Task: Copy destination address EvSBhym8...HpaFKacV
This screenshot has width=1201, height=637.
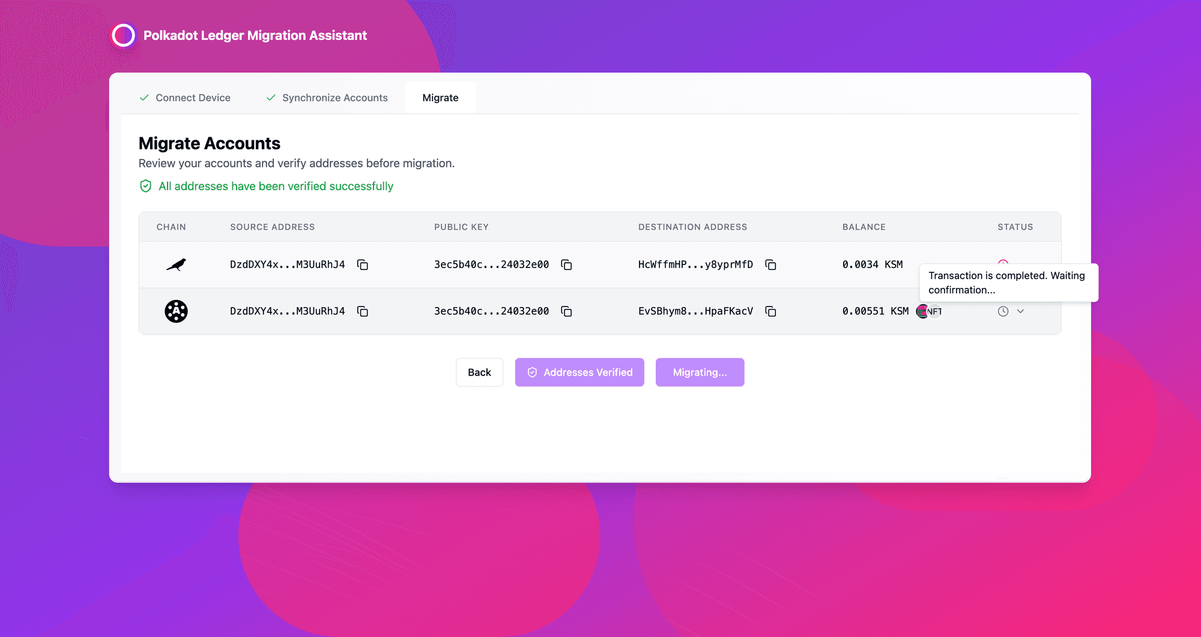Action: 770,311
